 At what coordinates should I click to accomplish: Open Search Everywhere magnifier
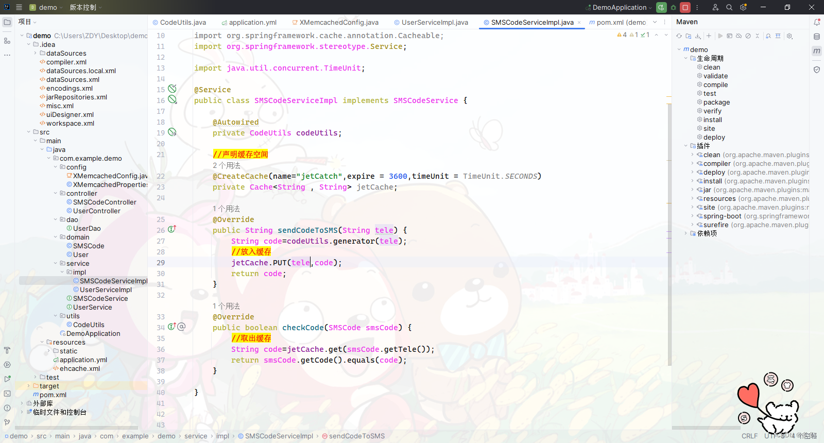tap(729, 7)
